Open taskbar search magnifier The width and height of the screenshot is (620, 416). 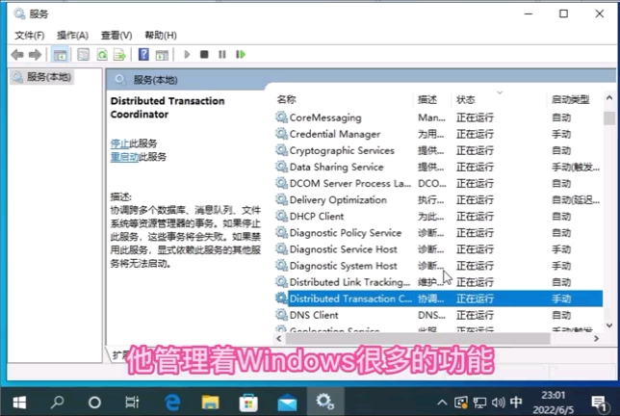point(58,403)
